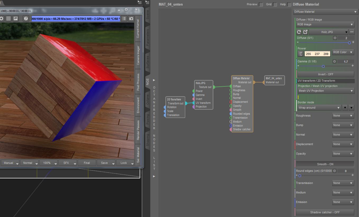Click the Shadow catcher - OFF button
Viewport: 359px width, 217px height.
click(x=325, y=212)
